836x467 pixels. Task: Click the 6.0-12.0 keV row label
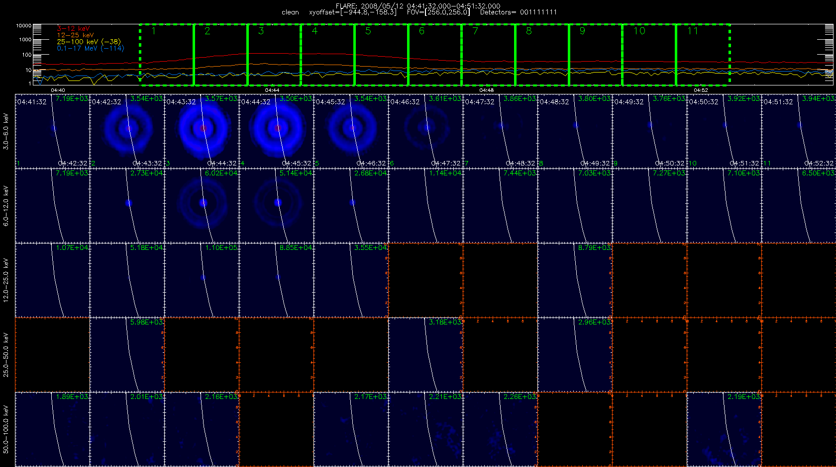(6, 206)
